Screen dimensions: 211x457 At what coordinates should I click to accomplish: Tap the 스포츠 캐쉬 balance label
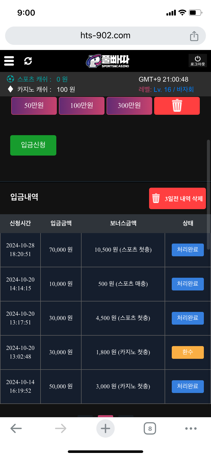coord(34,79)
